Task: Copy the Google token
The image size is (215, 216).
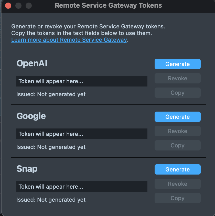Action: [177, 145]
